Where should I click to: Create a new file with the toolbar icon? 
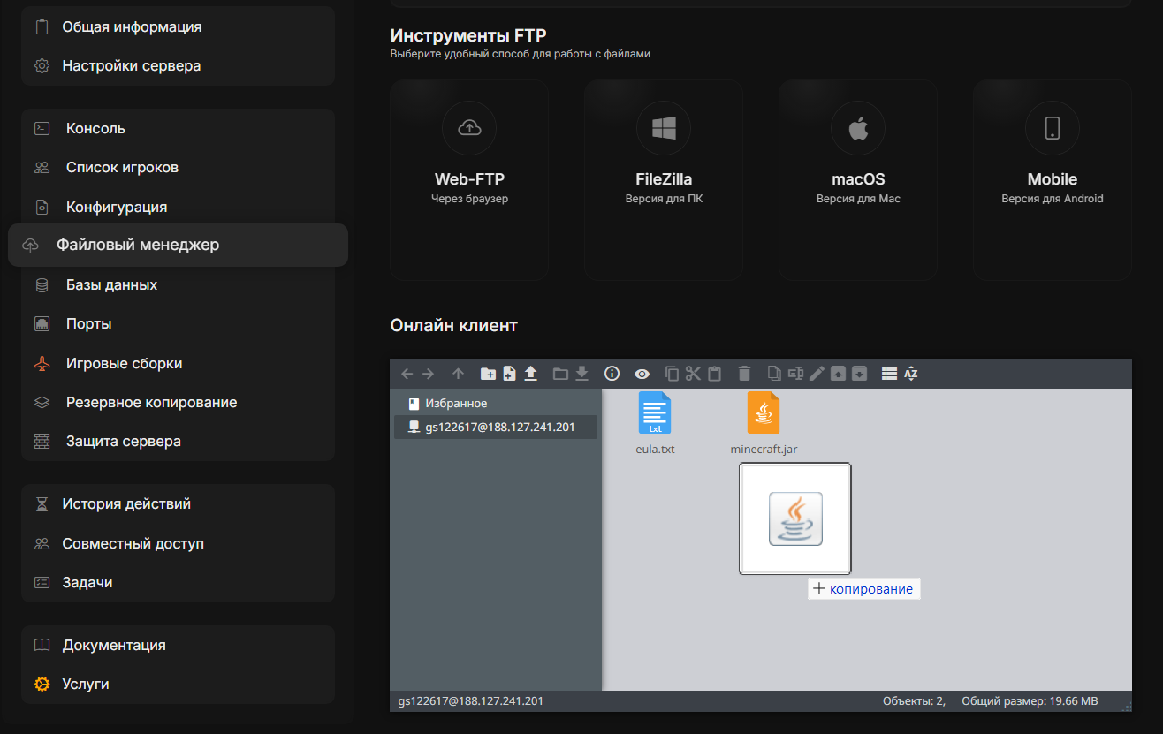509,374
